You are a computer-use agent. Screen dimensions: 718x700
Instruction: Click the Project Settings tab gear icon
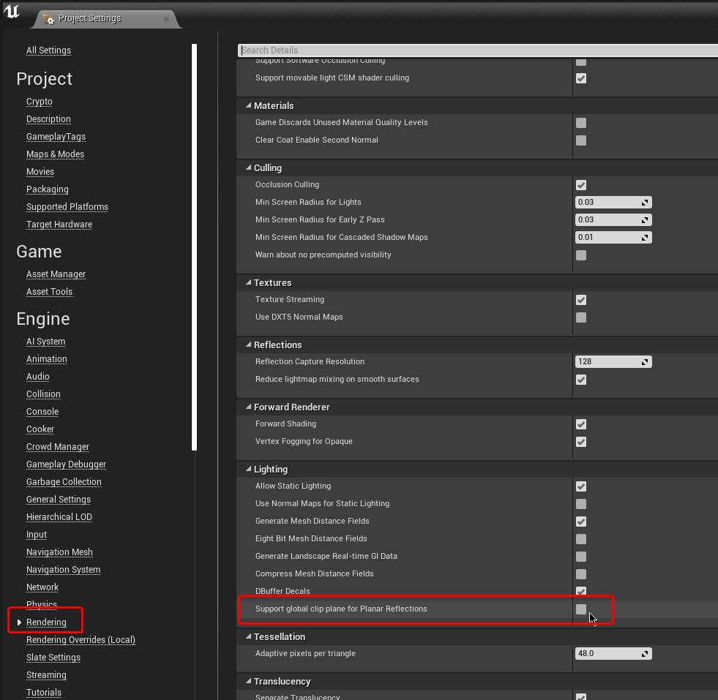coord(48,19)
